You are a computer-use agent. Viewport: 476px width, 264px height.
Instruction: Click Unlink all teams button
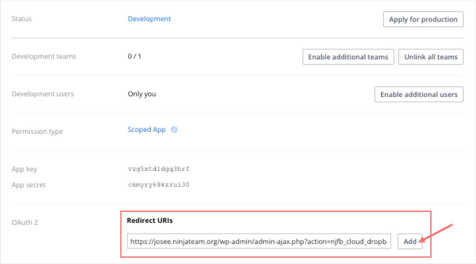(x=431, y=57)
